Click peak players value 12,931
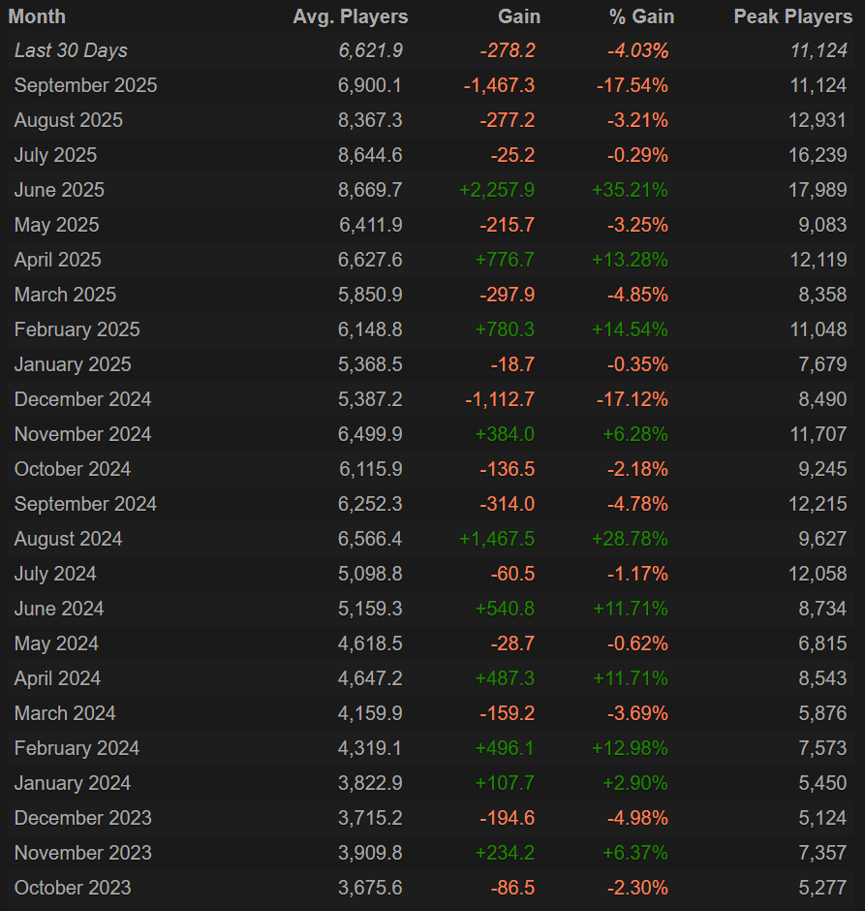The width and height of the screenshot is (865, 911). [x=818, y=120]
